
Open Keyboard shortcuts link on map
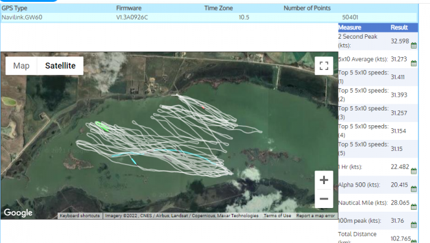80,215
